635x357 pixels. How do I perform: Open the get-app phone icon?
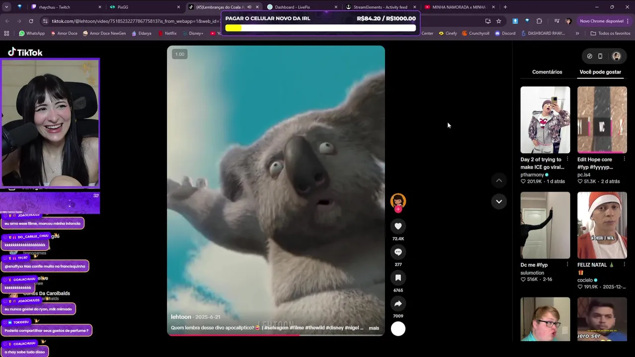click(600, 56)
